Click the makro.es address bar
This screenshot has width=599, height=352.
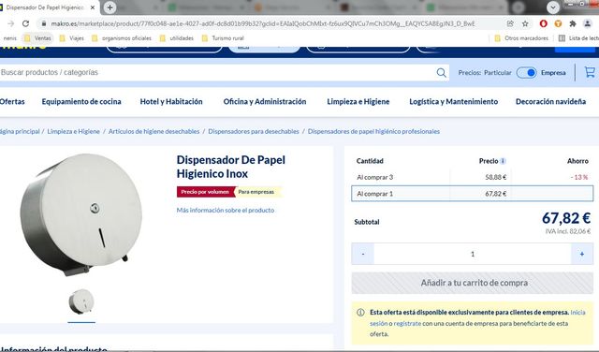click(x=263, y=23)
